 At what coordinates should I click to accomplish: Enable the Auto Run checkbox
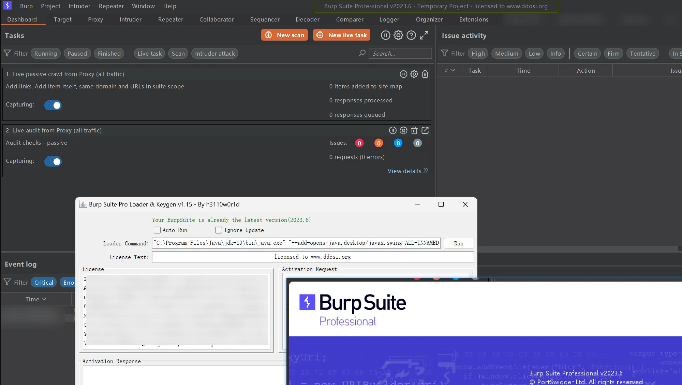157,230
